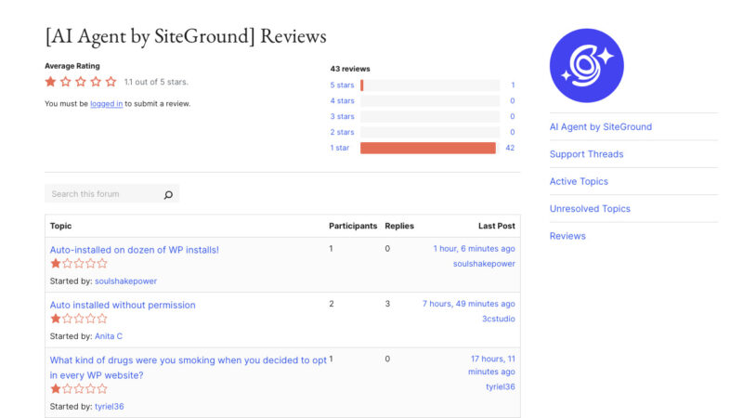Open Anita C's profile
The height and width of the screenshot is (418, 743).
point(109,336)
